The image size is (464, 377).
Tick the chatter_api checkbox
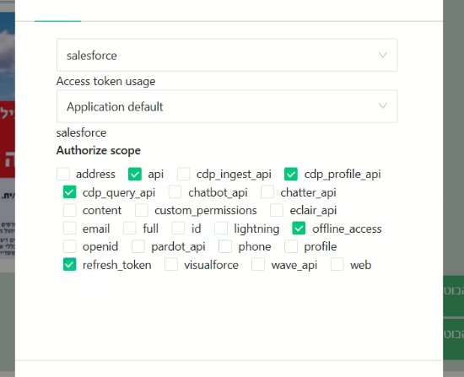coord(267,192)
